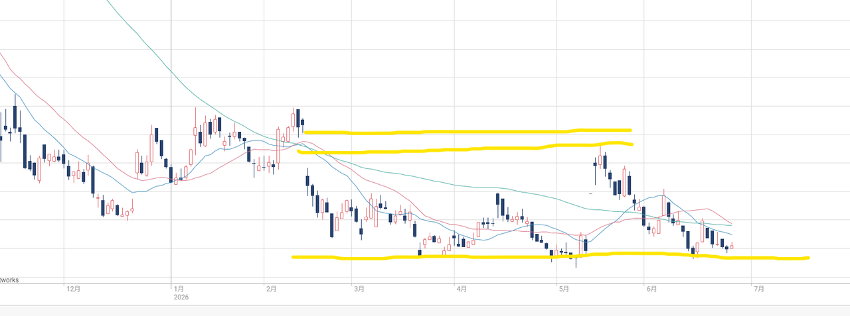Click the 1月 2026 axis label
This screenshot has width=850, height=316.
(180, 293)
